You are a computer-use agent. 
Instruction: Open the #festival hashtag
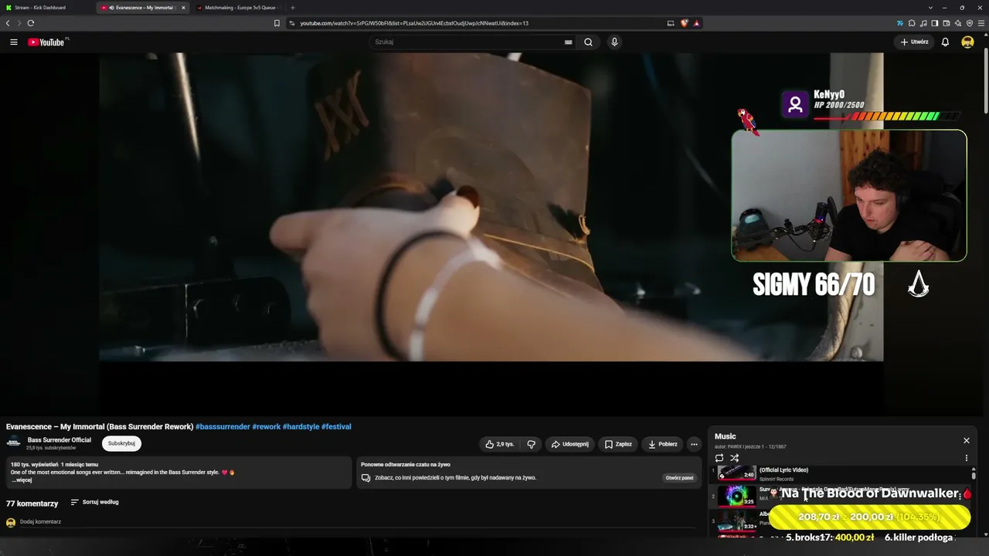point(336,426)
